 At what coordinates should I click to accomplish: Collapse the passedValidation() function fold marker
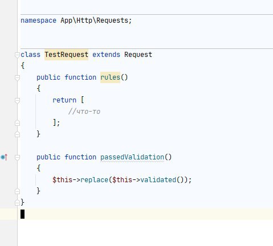[x=17, y=157]
